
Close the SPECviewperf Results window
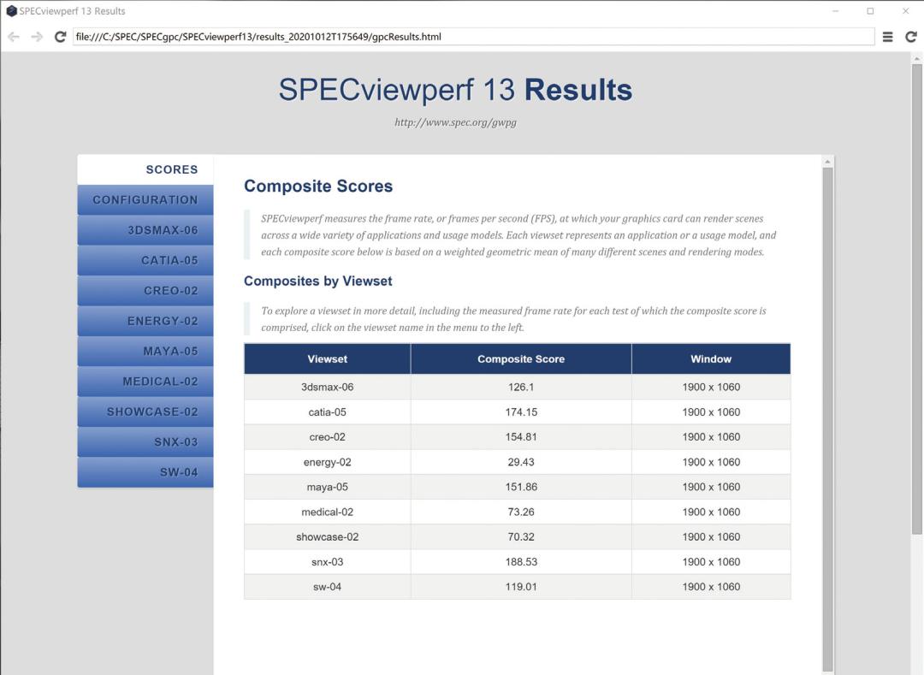pyautogui.click(x=906, y=10)
